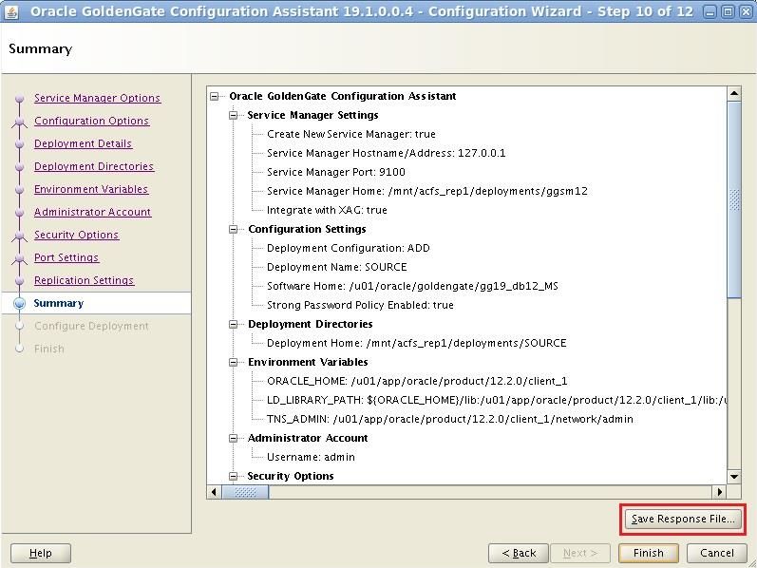The height and width of the screenshot is (568, 757).
Task: Go to Environment Variables step link
Action: coord(91,189)
